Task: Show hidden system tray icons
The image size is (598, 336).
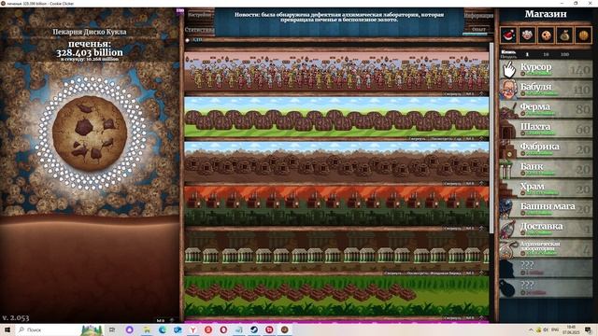Action: click(531, 329)
